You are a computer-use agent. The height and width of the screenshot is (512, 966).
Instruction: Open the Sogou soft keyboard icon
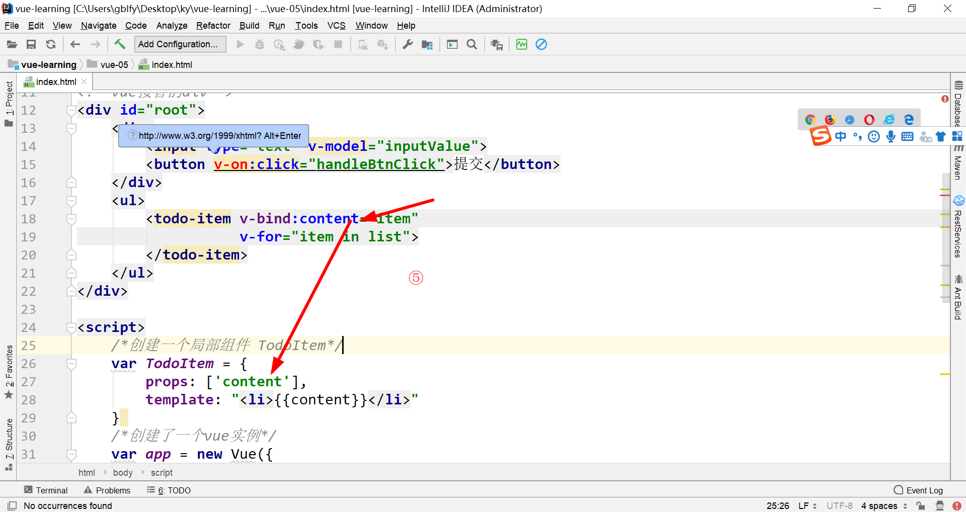click(x=908, y=136)
